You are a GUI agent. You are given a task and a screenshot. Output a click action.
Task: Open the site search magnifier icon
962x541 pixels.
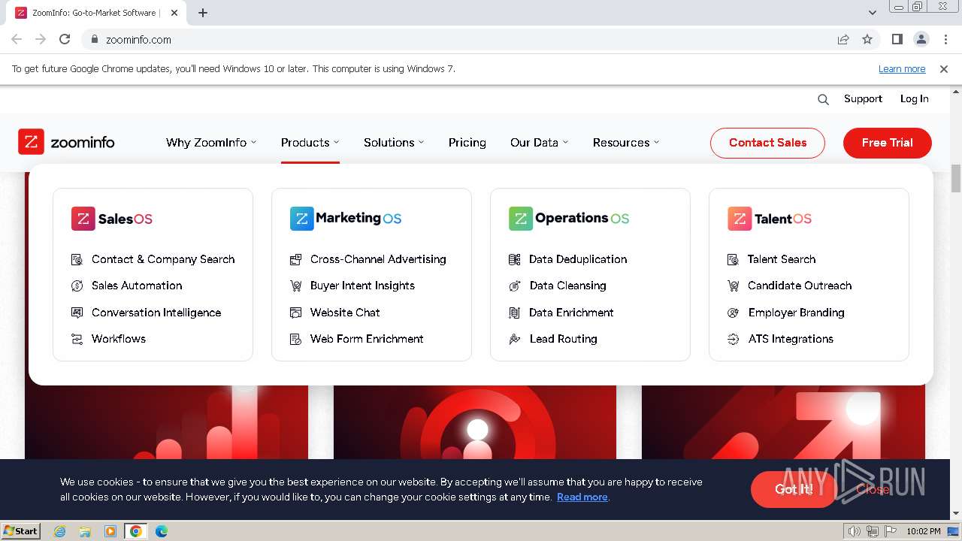823,99
